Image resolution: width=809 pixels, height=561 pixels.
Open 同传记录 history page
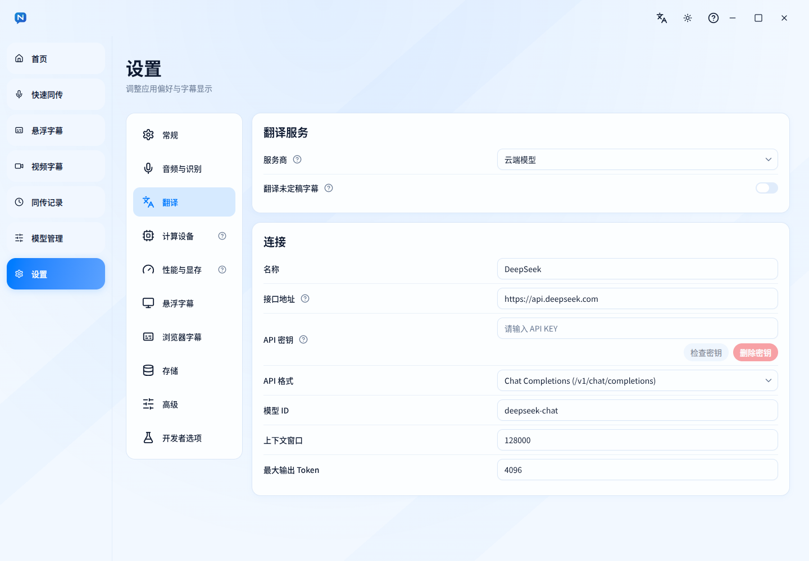[56, 202]
